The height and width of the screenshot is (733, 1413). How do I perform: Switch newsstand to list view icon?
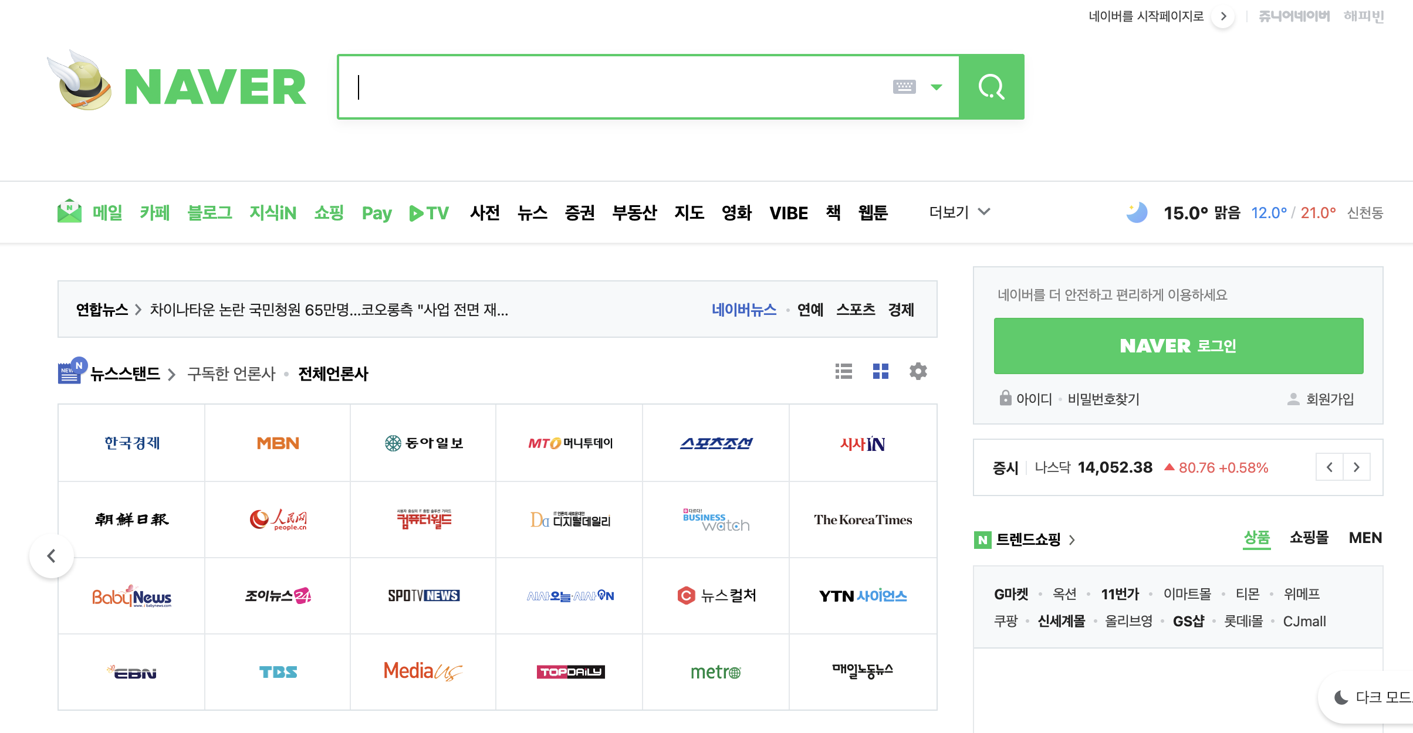pyautogui.click(x=843, y=371)
